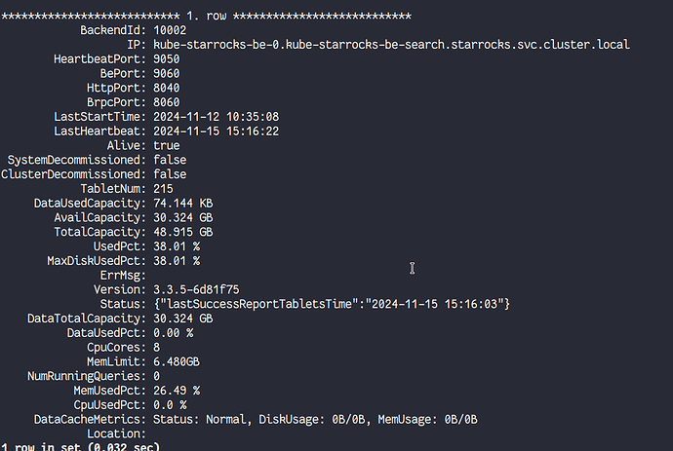Click the MaxDiskUsedPct 38.01 % value
This screenshot has width=673, height=451.
click(x=177, y=261)
